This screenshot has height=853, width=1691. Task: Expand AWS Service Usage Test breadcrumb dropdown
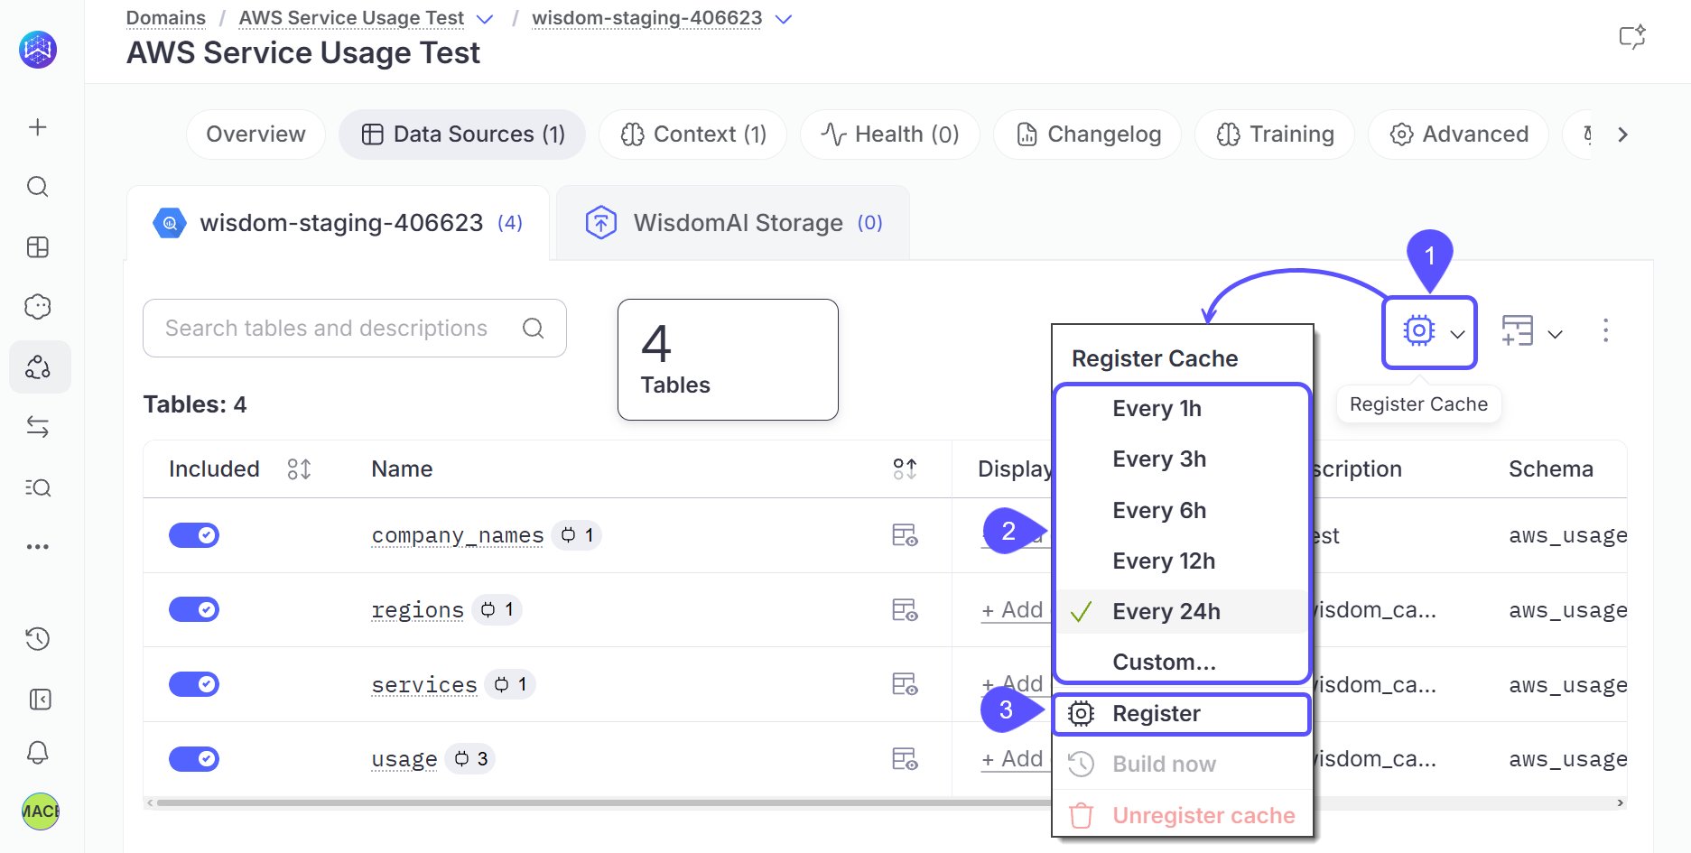coord(485,19)
